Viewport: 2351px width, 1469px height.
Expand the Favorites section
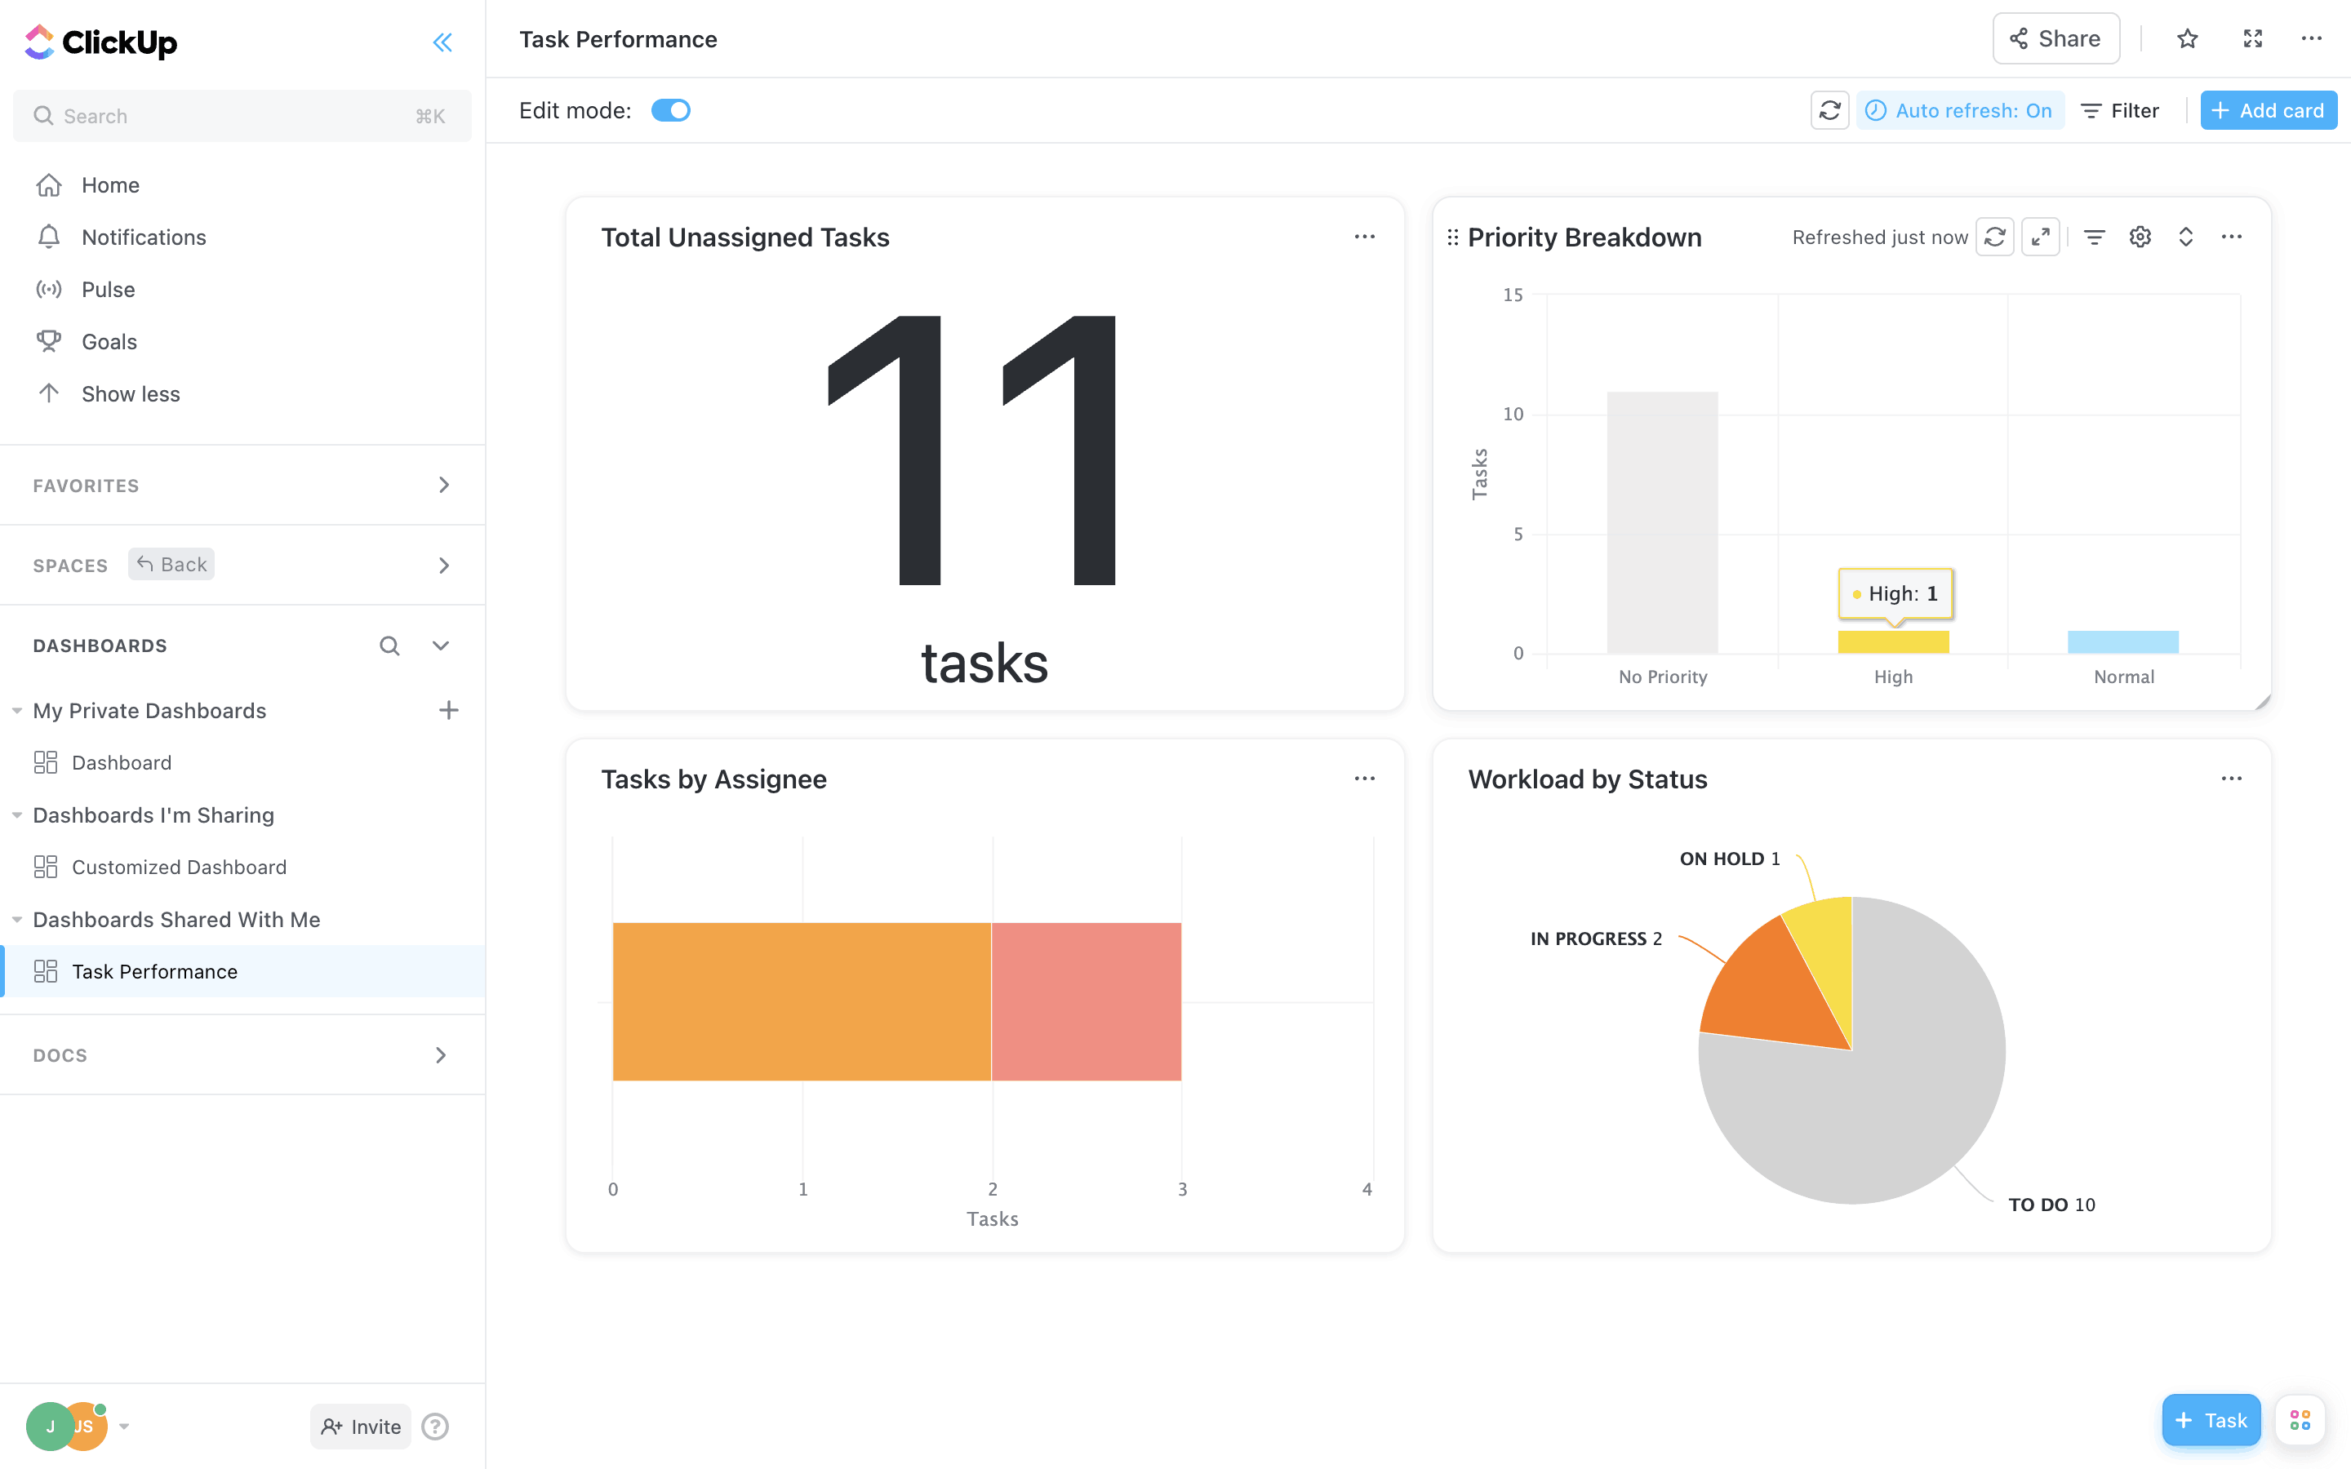(443, 485)
